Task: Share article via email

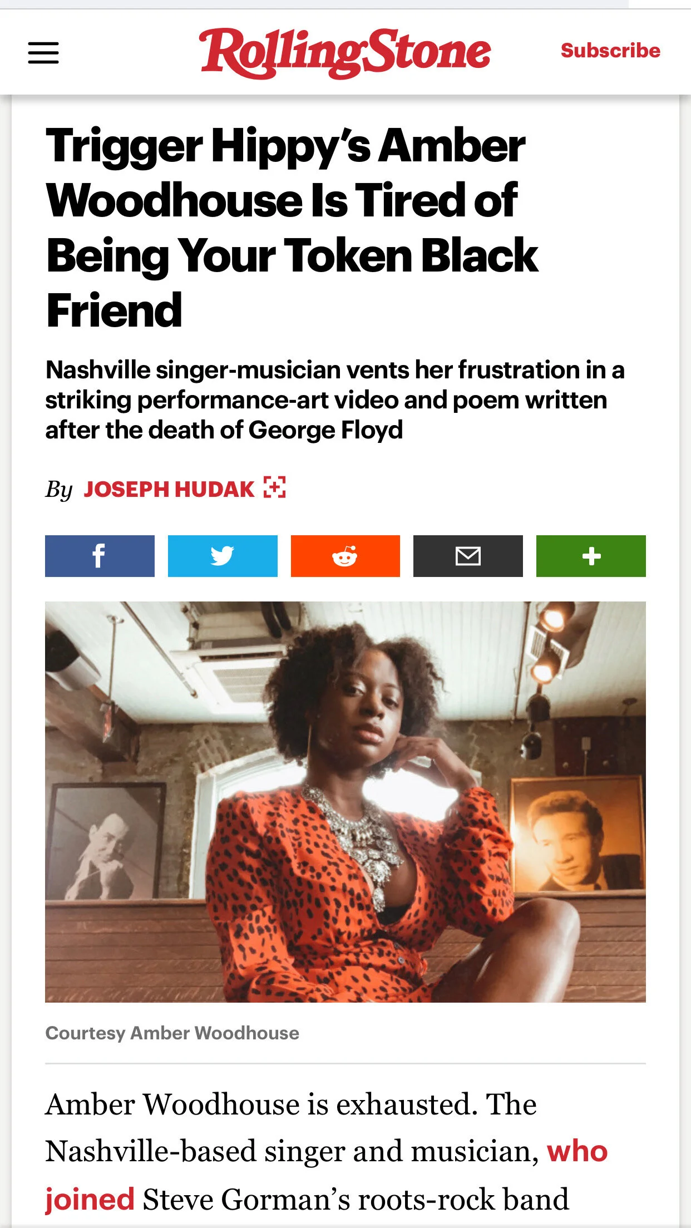Action: [x=468, y=556]
